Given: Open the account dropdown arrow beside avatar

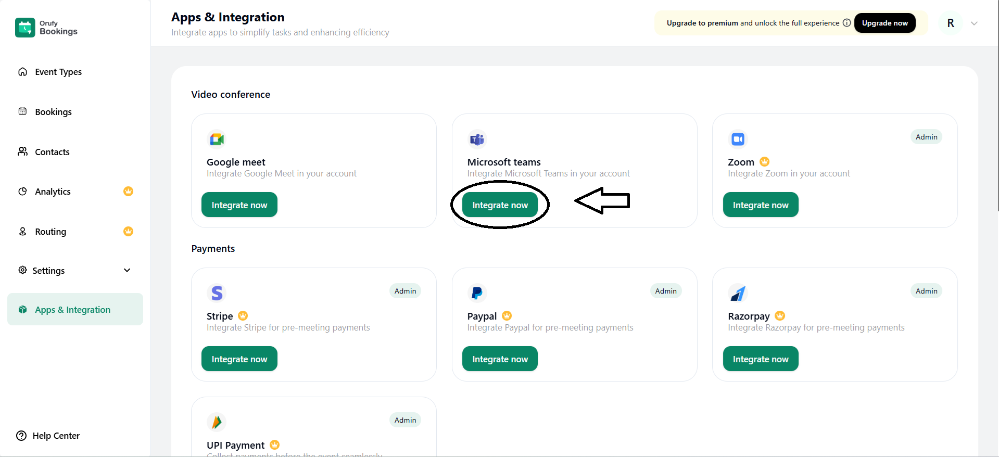Looking at the screenshot, I should click(x=974, y=23).
